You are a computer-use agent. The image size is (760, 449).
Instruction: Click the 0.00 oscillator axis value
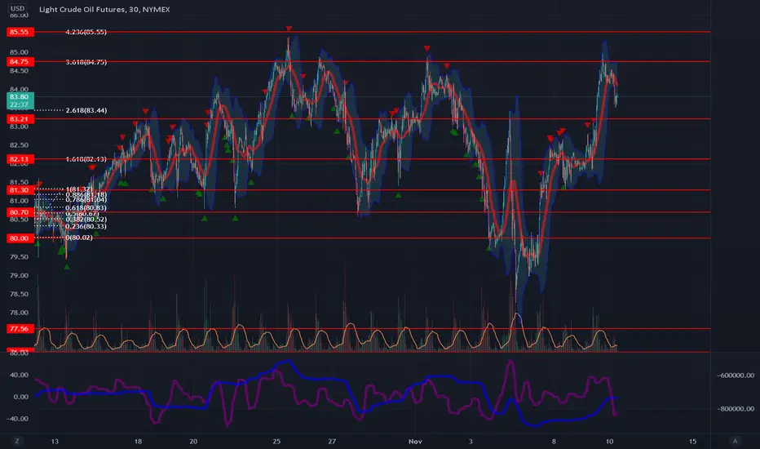(x=21, y=397)
